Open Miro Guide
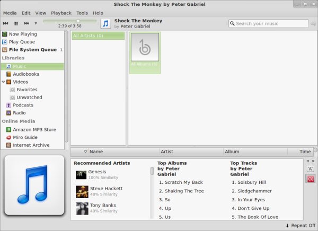The image size is (318, 231). [x=32, y=137]
